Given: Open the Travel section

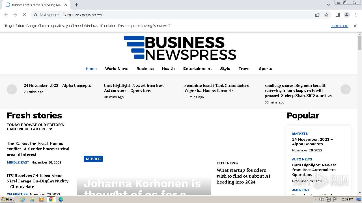Looking at the screenshot, I should [245, 69].
